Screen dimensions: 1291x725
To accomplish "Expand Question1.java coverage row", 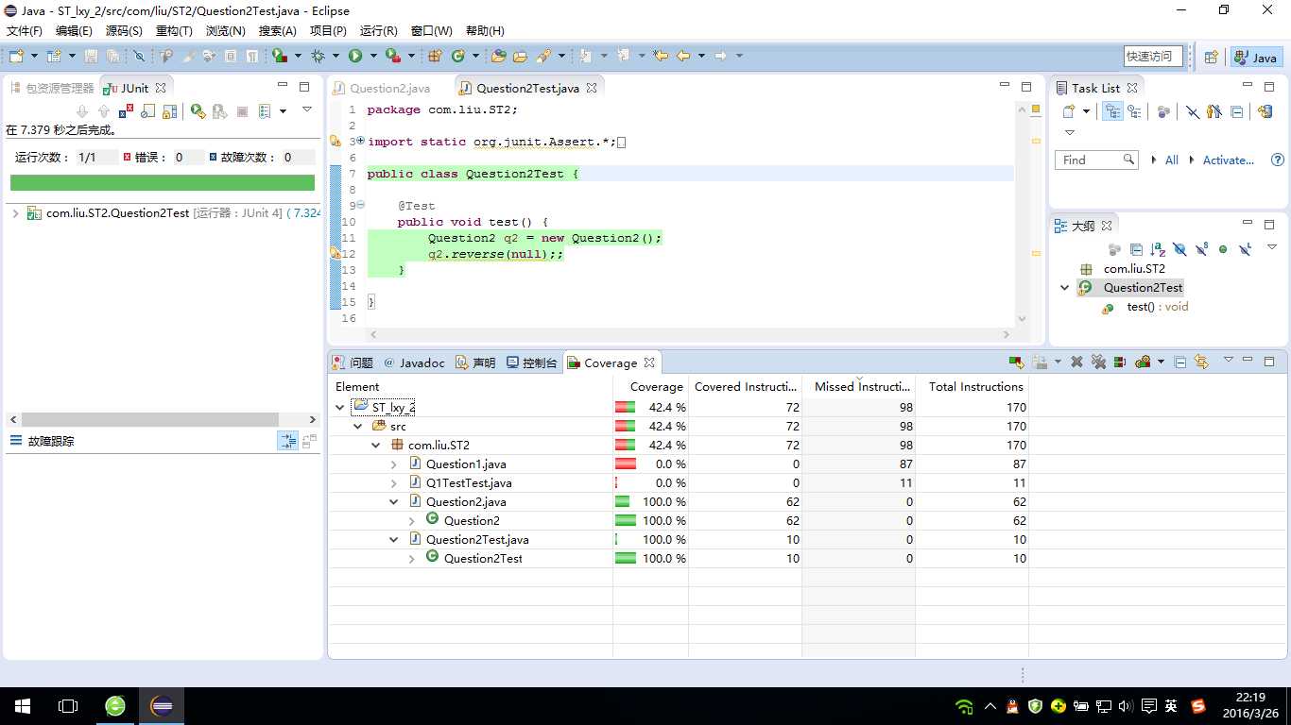I will coord(394,464).
